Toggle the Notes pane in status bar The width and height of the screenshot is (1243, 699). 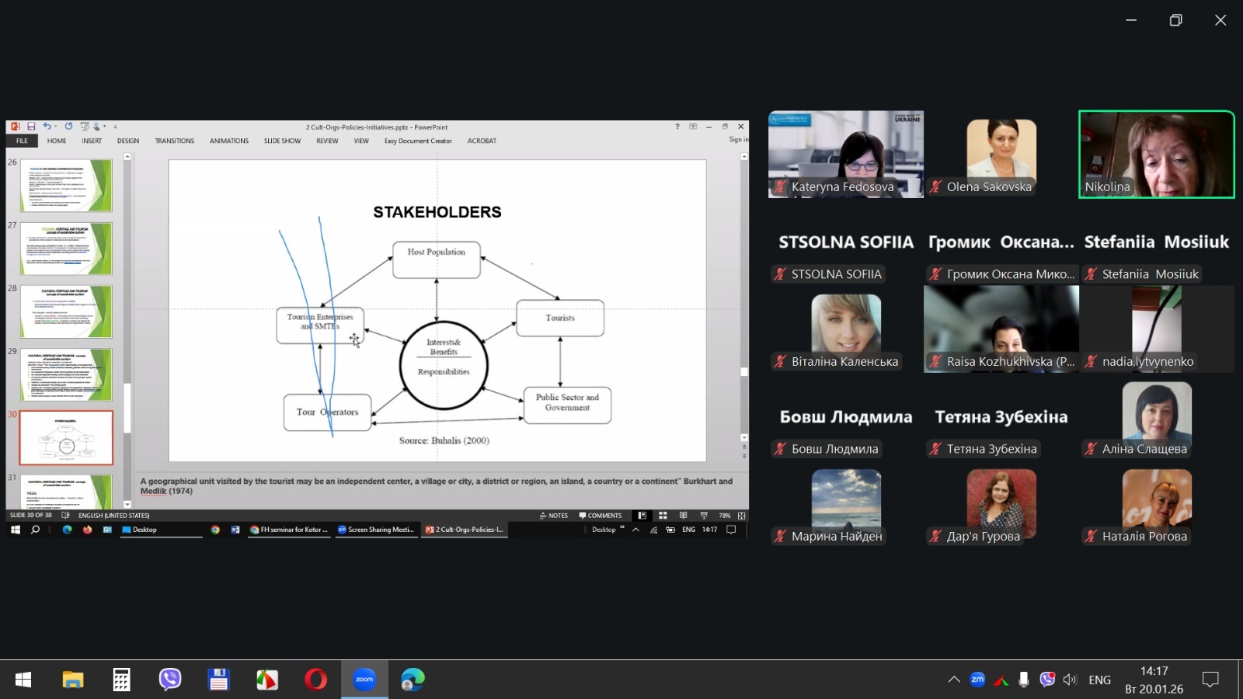tap(554, 516)
